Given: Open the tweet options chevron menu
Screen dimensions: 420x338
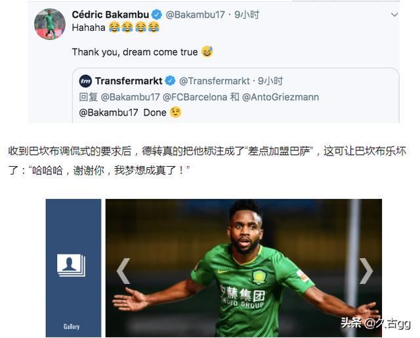Looking at the screenshot, I should click(394, 14).
